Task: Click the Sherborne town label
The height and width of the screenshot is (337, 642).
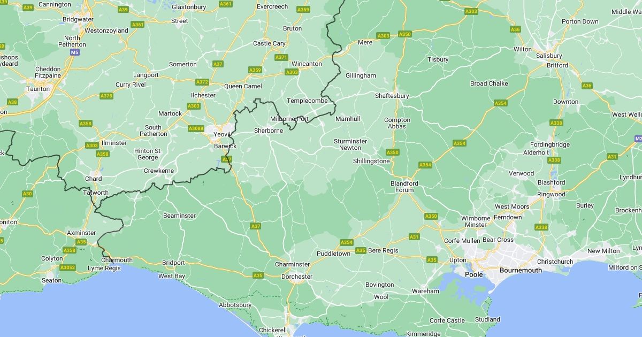Action: pos(269,130)
